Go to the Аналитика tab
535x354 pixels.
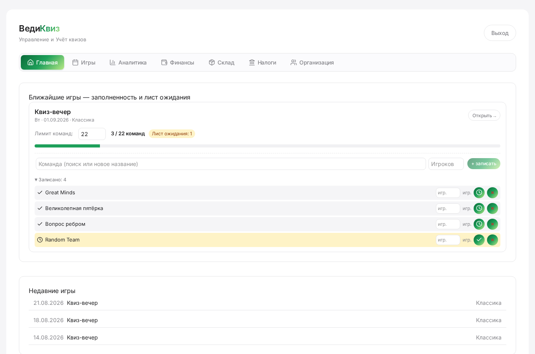click(x=128, y=63)
